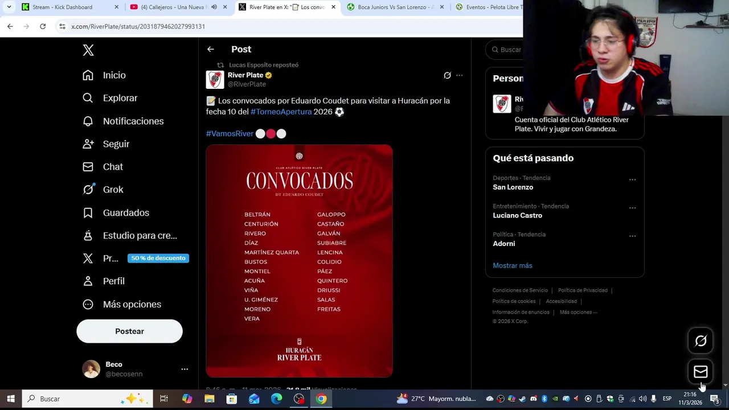Open Grok in the sidebar

click(103, 190)
